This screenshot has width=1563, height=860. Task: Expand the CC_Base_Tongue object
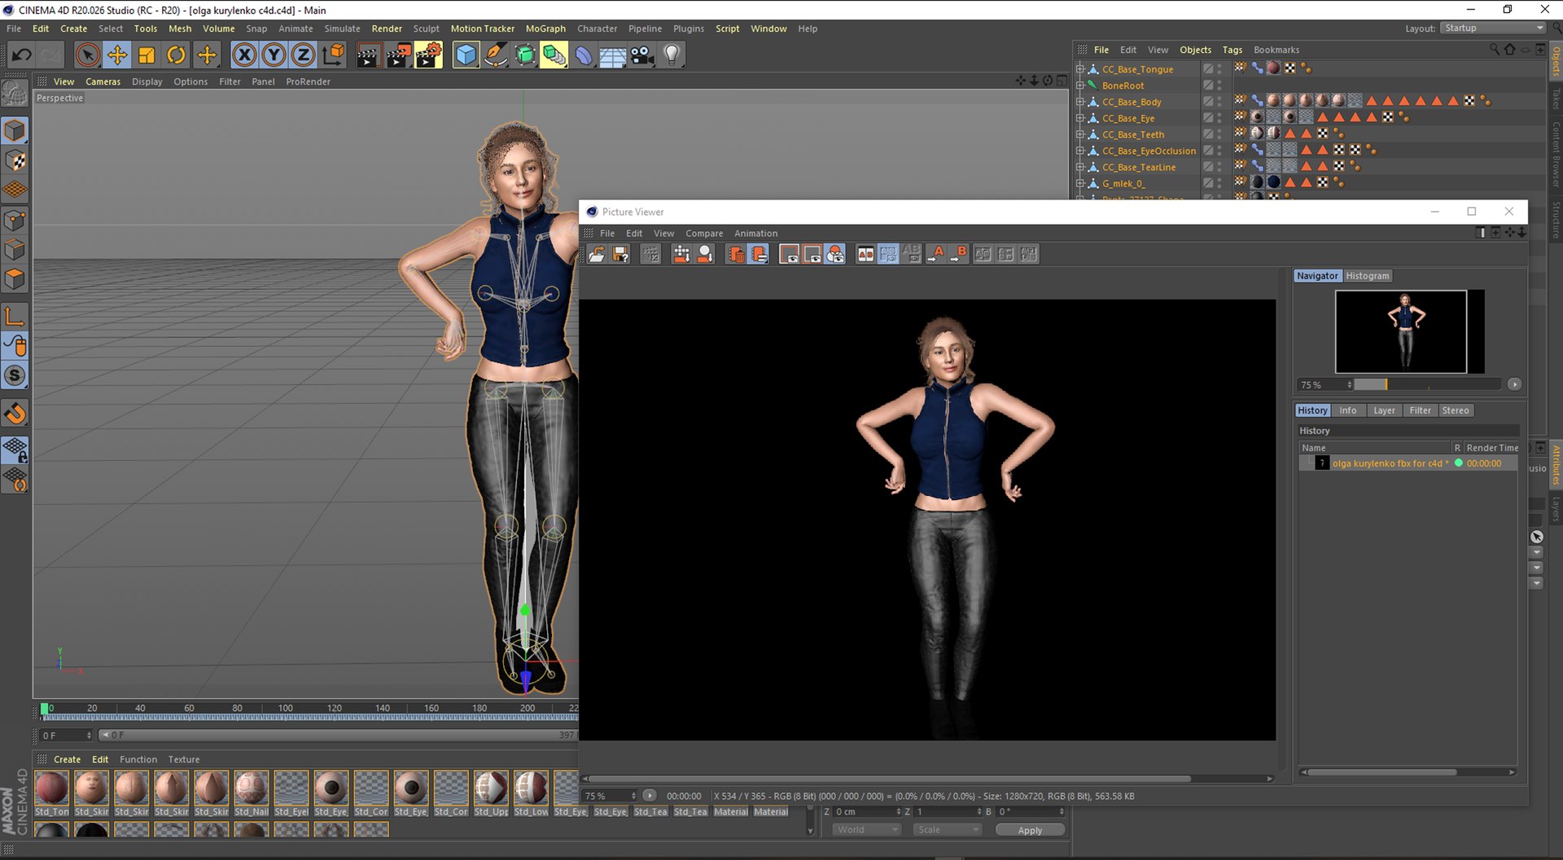click(1080, 69)
